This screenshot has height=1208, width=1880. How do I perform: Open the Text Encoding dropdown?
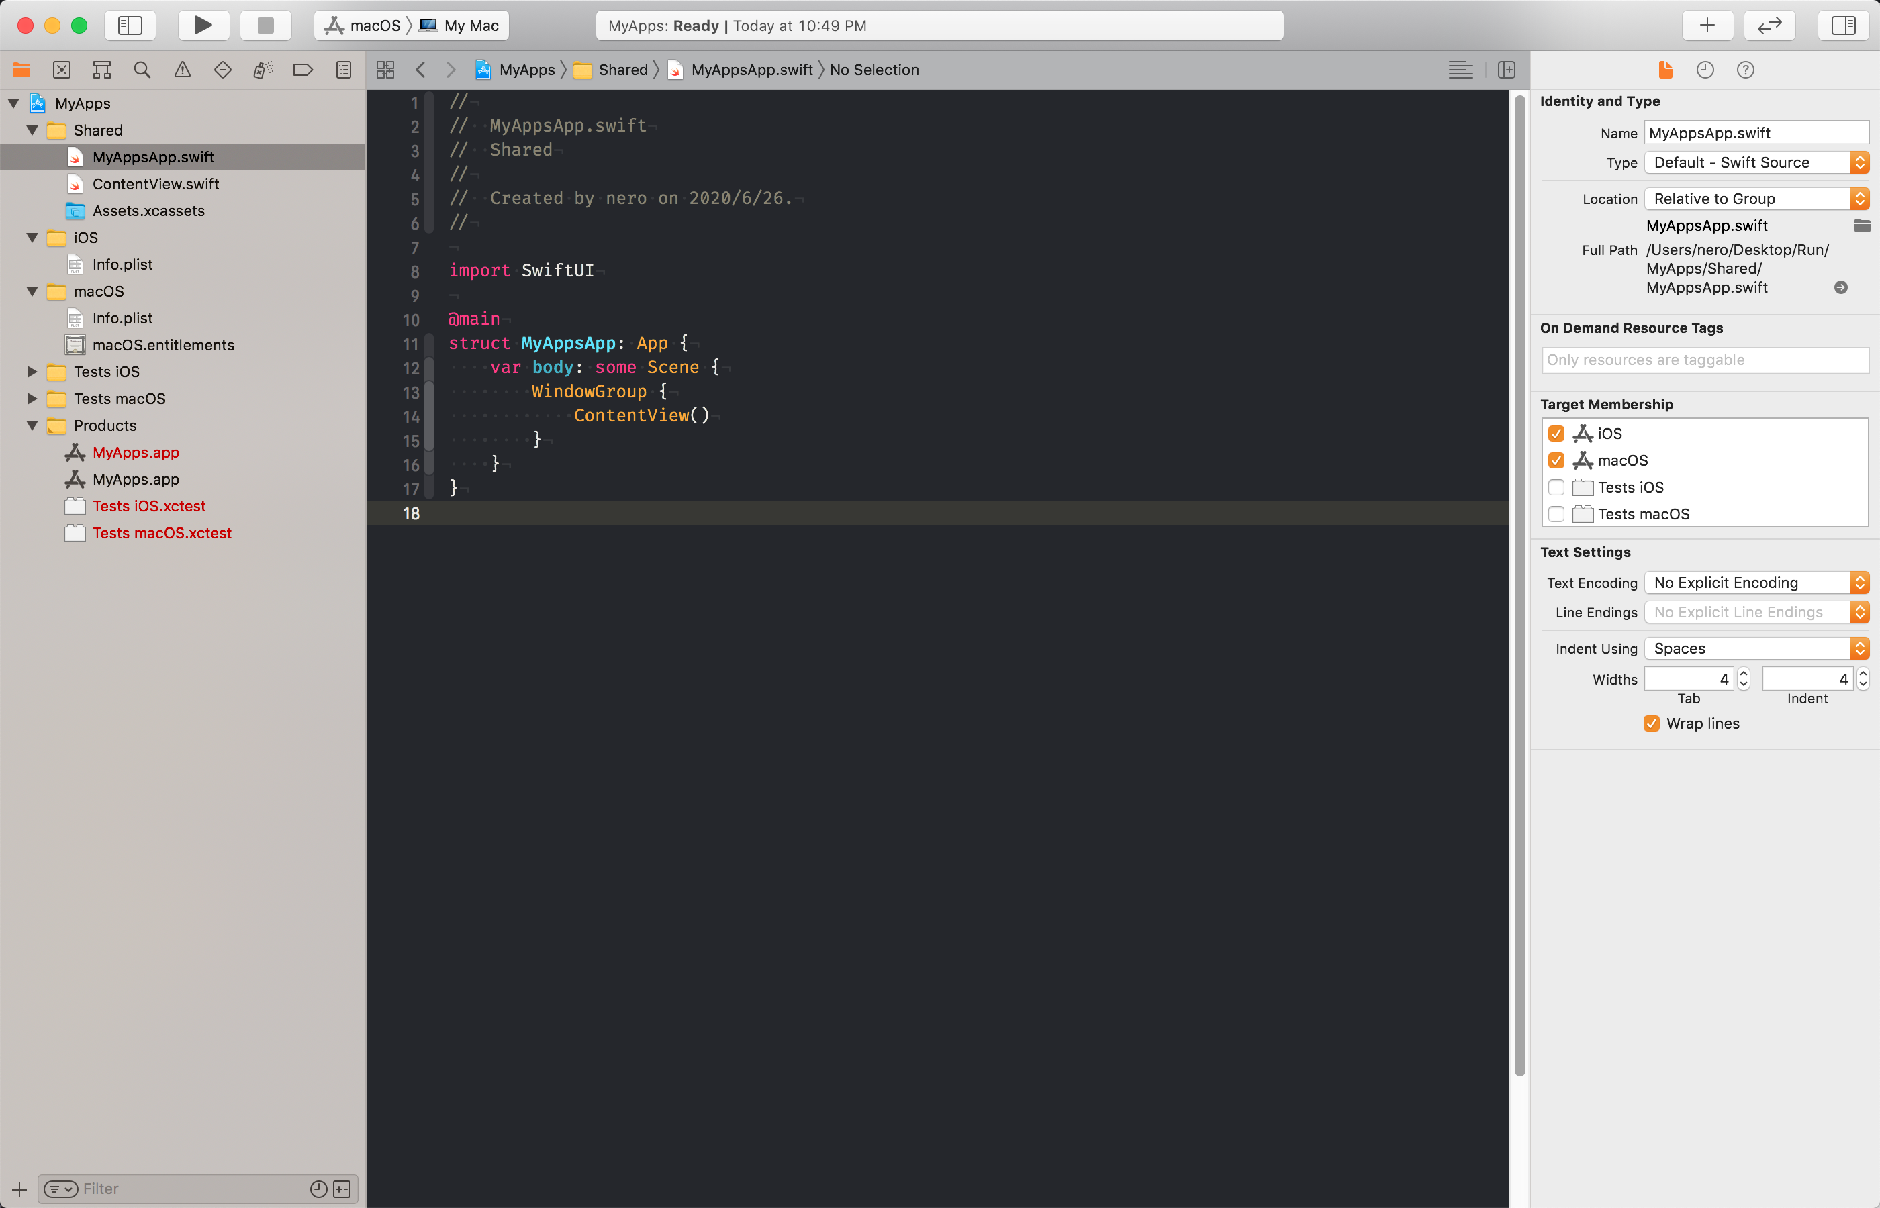(1756, 583)
